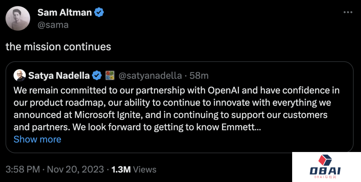Click the 58m timestamp on quoted tweet

(x=199, y=76)
